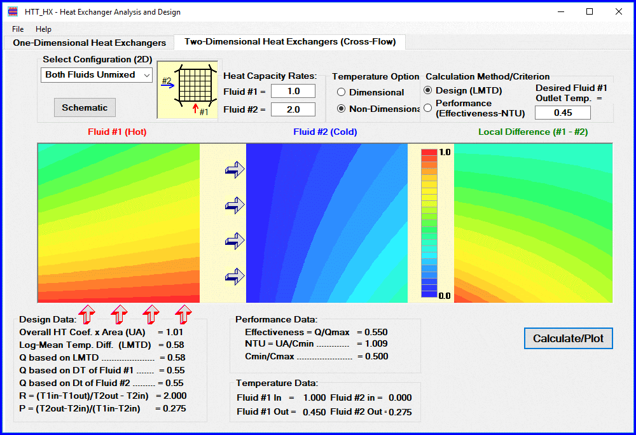This screenshot has width=636, height=435.
Task: Open the File menu
Action: click(17, 29)
